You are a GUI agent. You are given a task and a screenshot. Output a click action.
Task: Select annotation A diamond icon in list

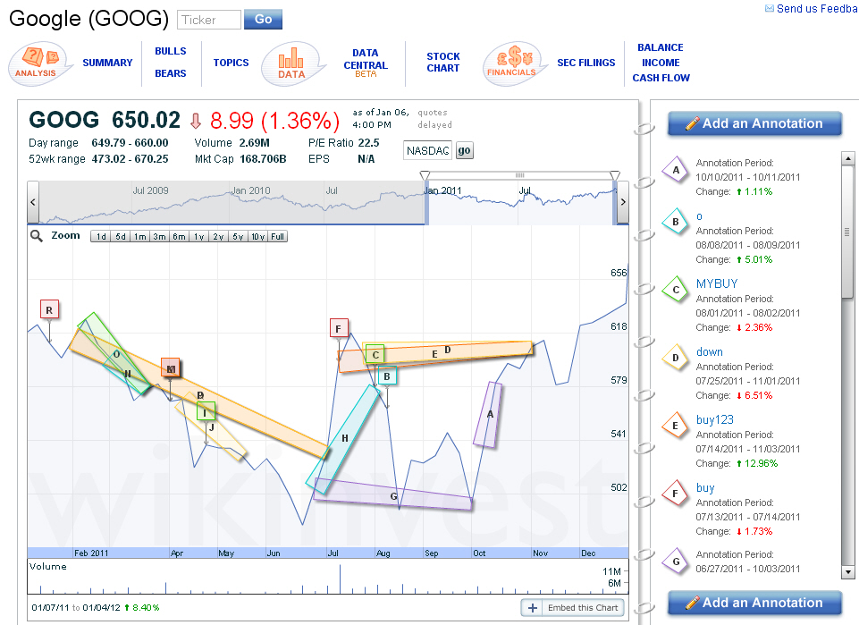pos(676,170)
